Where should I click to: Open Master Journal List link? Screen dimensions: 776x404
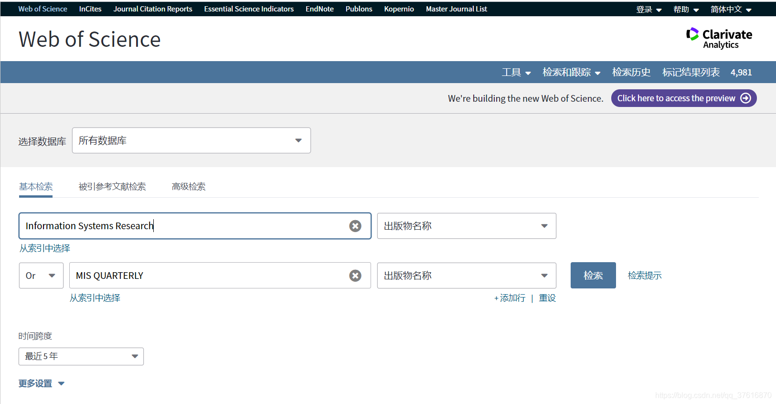click(457, 9)
